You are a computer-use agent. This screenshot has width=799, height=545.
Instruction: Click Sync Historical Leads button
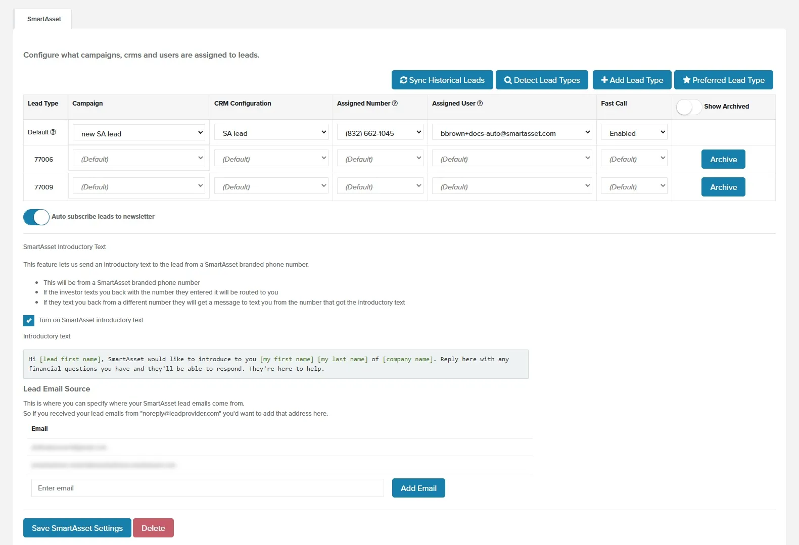click(x=442, y=80)
